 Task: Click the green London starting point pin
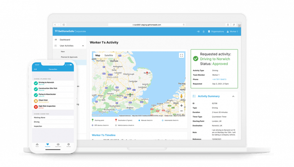pos(130,95)
